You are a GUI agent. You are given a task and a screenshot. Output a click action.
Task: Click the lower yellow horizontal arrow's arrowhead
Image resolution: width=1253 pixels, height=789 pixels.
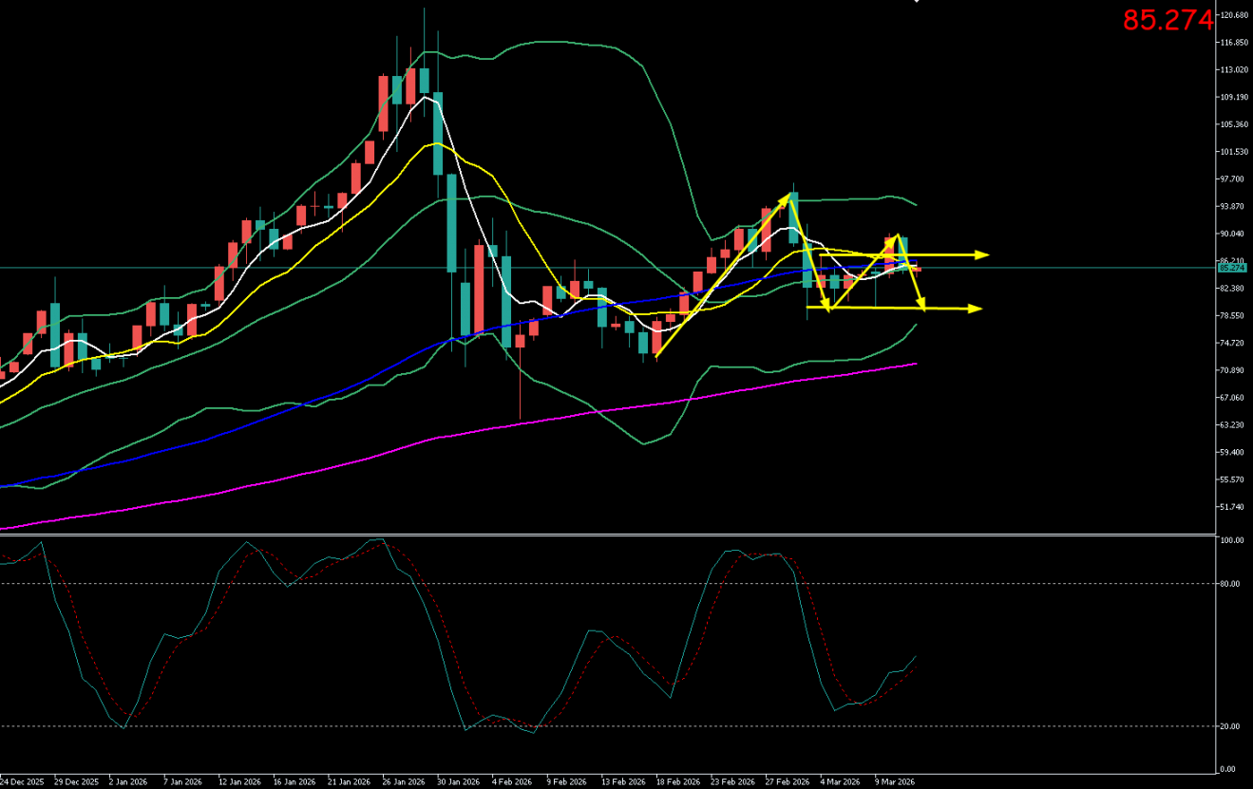pyautogui.click(x=975, y=308)
